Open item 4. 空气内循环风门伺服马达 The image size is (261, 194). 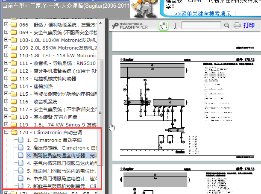click(62, 163)
